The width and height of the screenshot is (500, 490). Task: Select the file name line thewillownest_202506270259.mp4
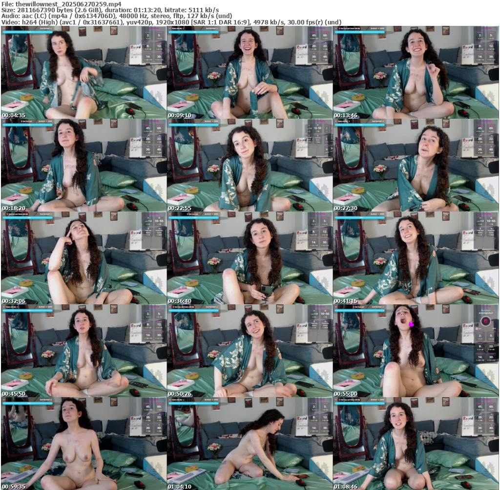(62, 4)
